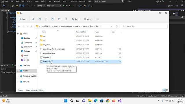The width and height of the screenshot is (185, 104).
Task: Click the weather widget on taskbar
Action: point(6,101)
